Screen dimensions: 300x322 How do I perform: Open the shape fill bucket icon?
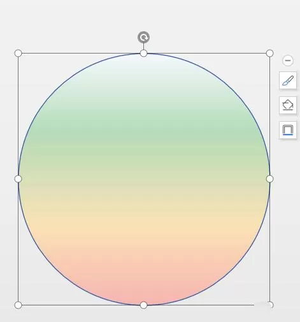click(288, 105)
